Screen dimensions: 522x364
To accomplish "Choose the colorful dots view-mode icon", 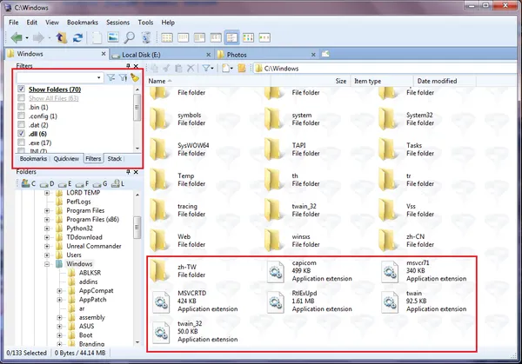I will [248, 37].
